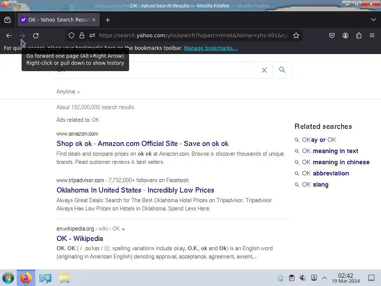Screen dimensions: 381x286
Task: Open the clipboard tray icon
Action: pyautogui.click(x=292, y=278)
